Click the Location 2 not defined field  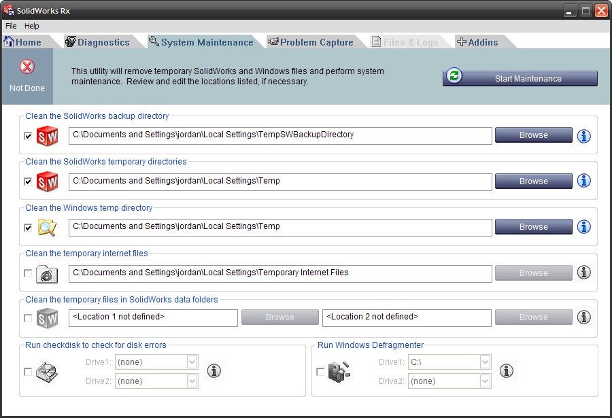coord(407,318)
